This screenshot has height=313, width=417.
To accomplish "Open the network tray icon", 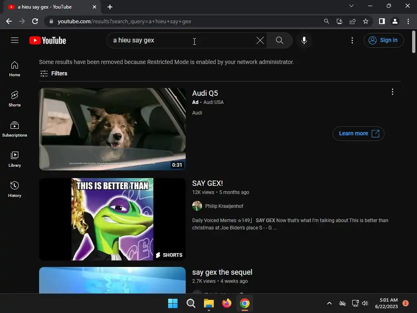I will (x=355, y=303).
